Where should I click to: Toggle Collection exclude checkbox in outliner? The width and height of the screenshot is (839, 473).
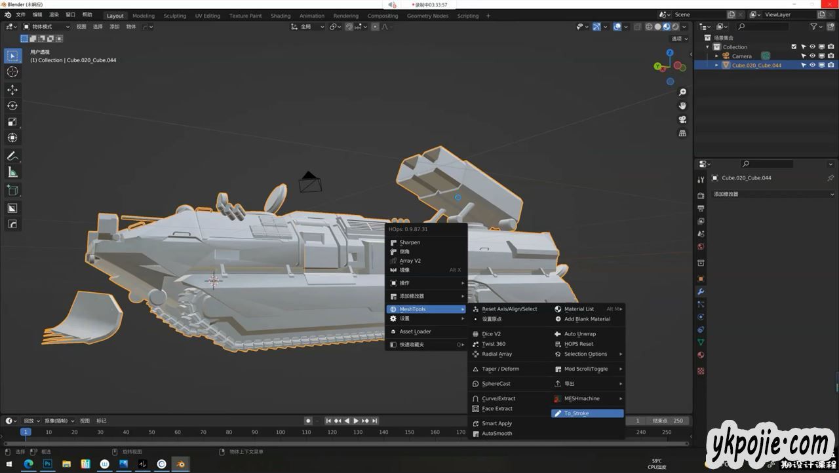[x=794, y=47]
